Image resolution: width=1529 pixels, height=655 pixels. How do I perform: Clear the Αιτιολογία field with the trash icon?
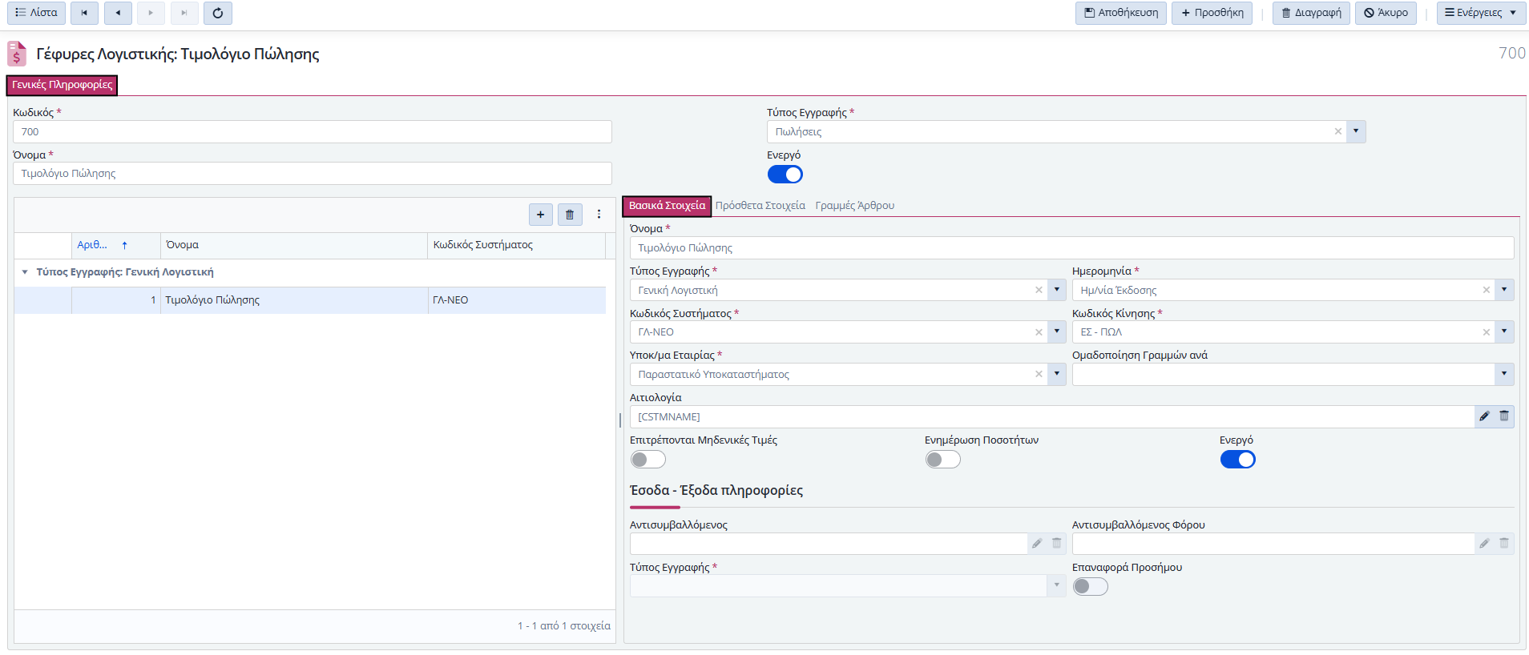[x=1504, y=416]
